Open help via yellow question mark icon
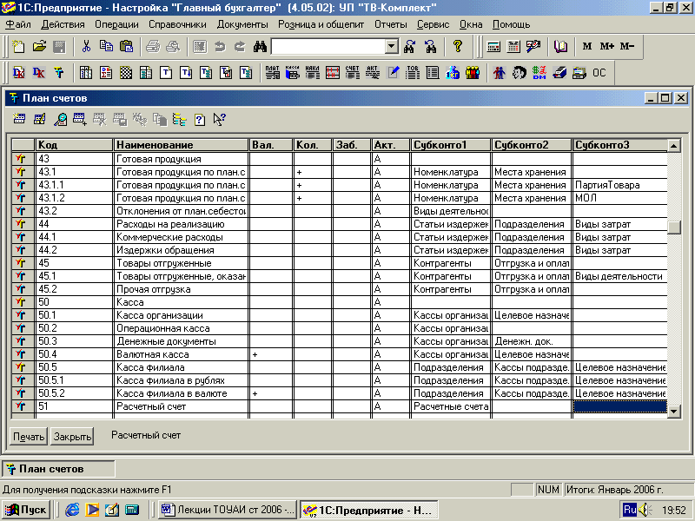 click(458, 47)
